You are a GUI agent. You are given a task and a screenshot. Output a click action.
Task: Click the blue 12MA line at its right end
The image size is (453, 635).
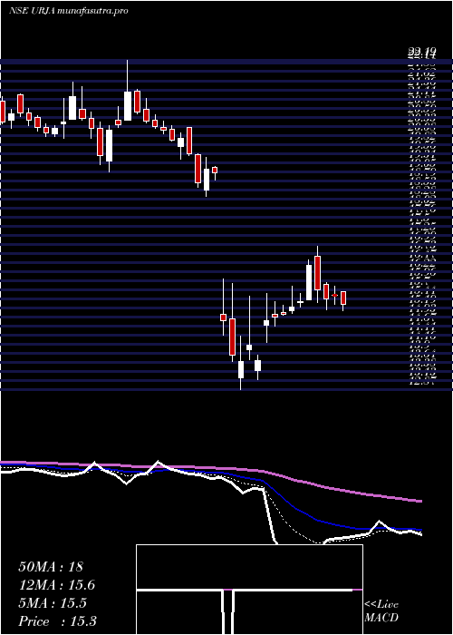tap(419, 529)
